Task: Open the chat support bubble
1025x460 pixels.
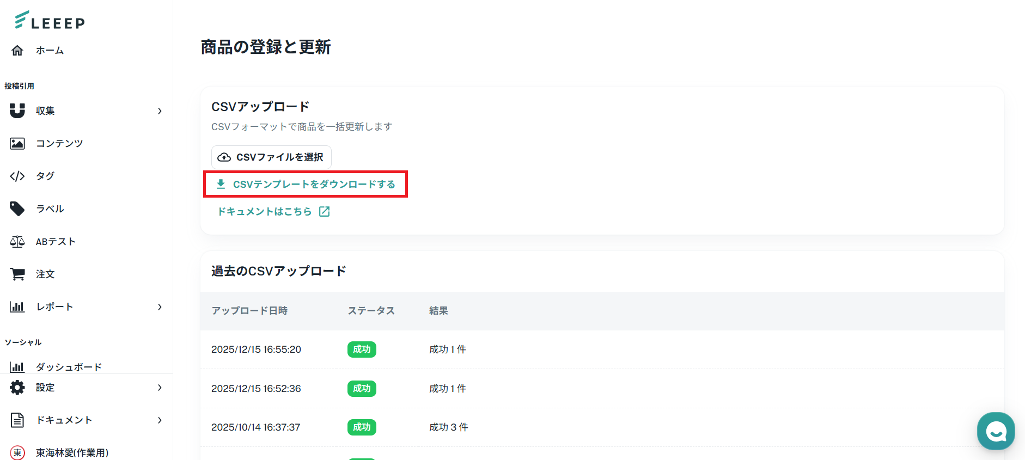Action: pyautogui.click(x=996, y=431)
